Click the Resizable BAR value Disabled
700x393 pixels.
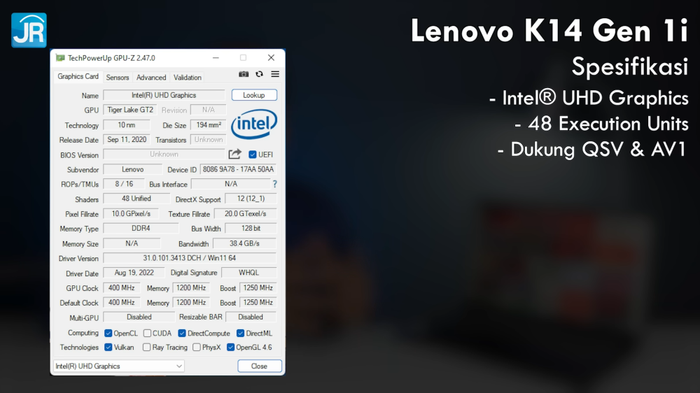click(x=251, y=317)
